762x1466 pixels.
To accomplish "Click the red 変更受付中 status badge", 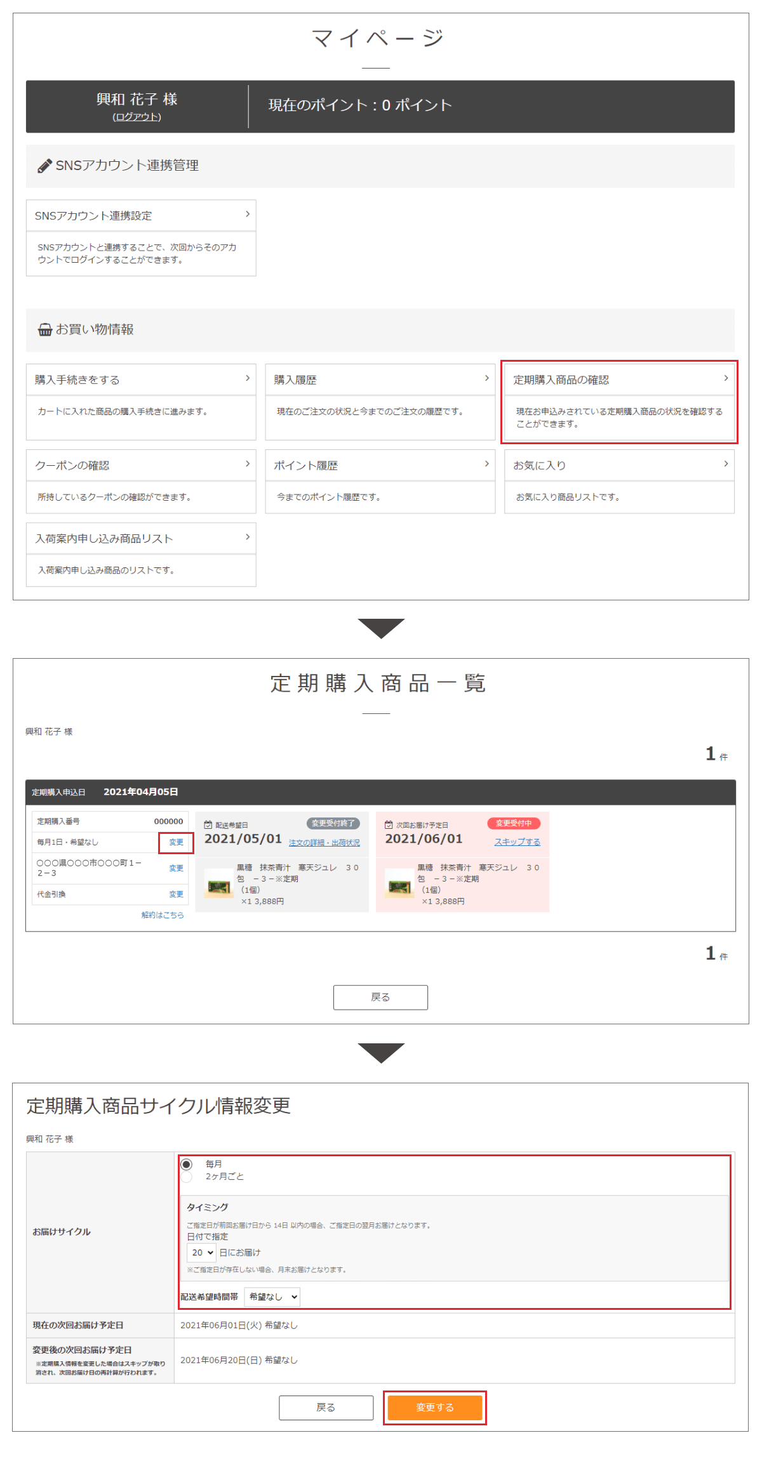I will point(514,823).
